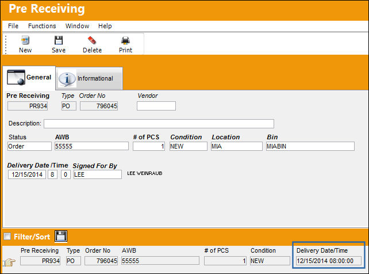Select the General tab label
369x274 pixels.
(x=39, y=77)
